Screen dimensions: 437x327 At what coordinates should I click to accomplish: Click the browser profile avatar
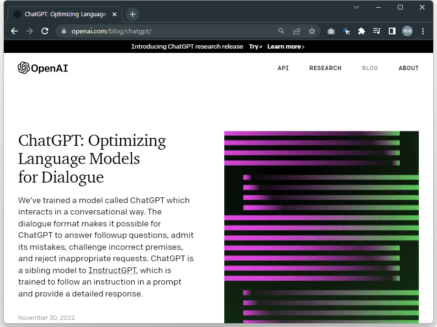click(x=407, y=31)
